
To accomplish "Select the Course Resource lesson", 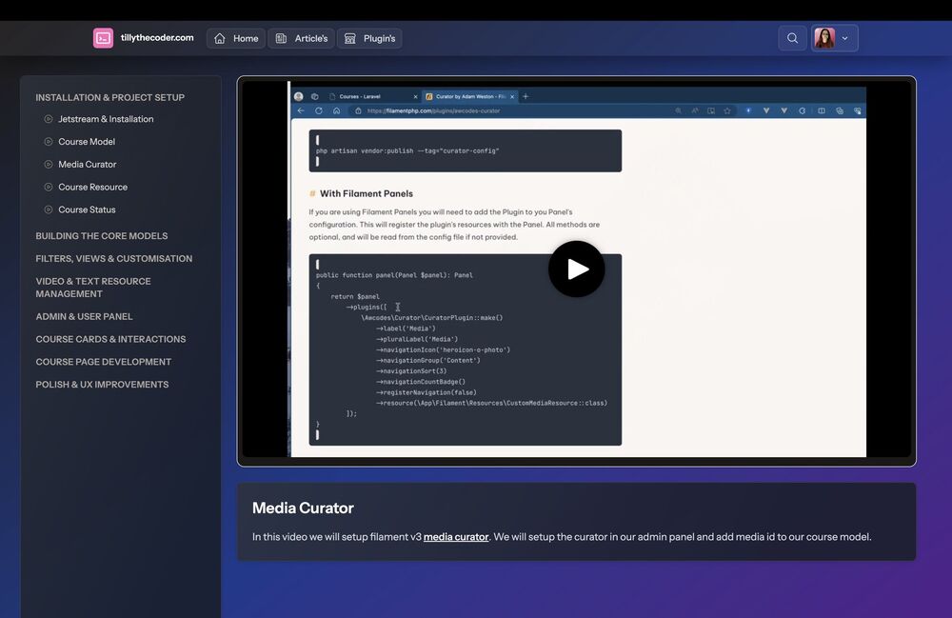I will 92,188.
